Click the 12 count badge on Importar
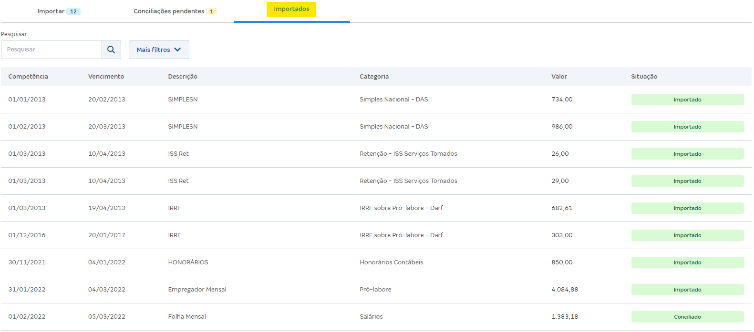The height and width of the screenshot is (332, 754). [x=73, y=11]
